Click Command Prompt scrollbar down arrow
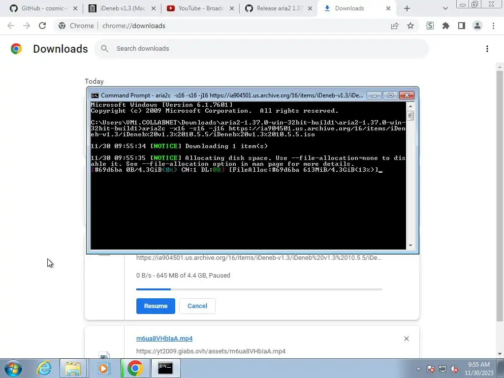Screen dimensions: 504x378 [x=410, y=246]
